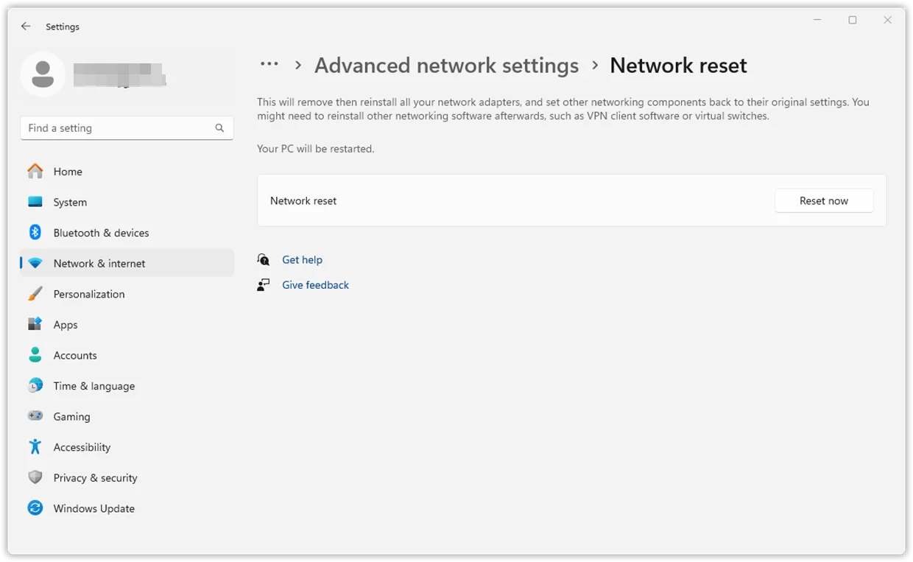Image resolution: width=913 pixels, height=562 pixels.
Task: Click the Find a setting search box
Action: 127,128
